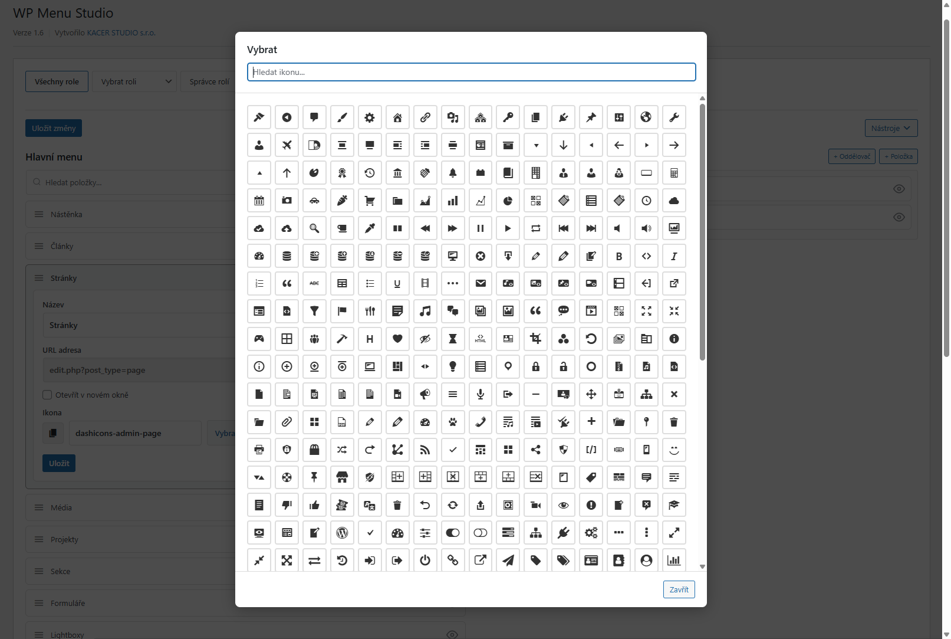The width and height of the screenshot is (951, 639).
Task: Select the magnifier search icon
Action: coord(314,228)
